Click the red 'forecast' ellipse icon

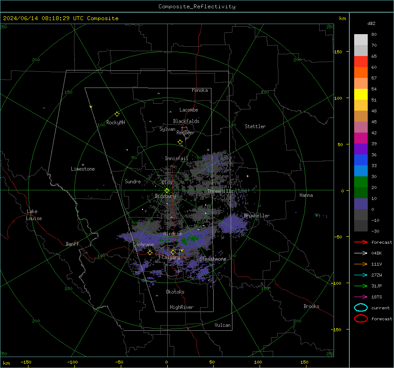tap(361, 319)
